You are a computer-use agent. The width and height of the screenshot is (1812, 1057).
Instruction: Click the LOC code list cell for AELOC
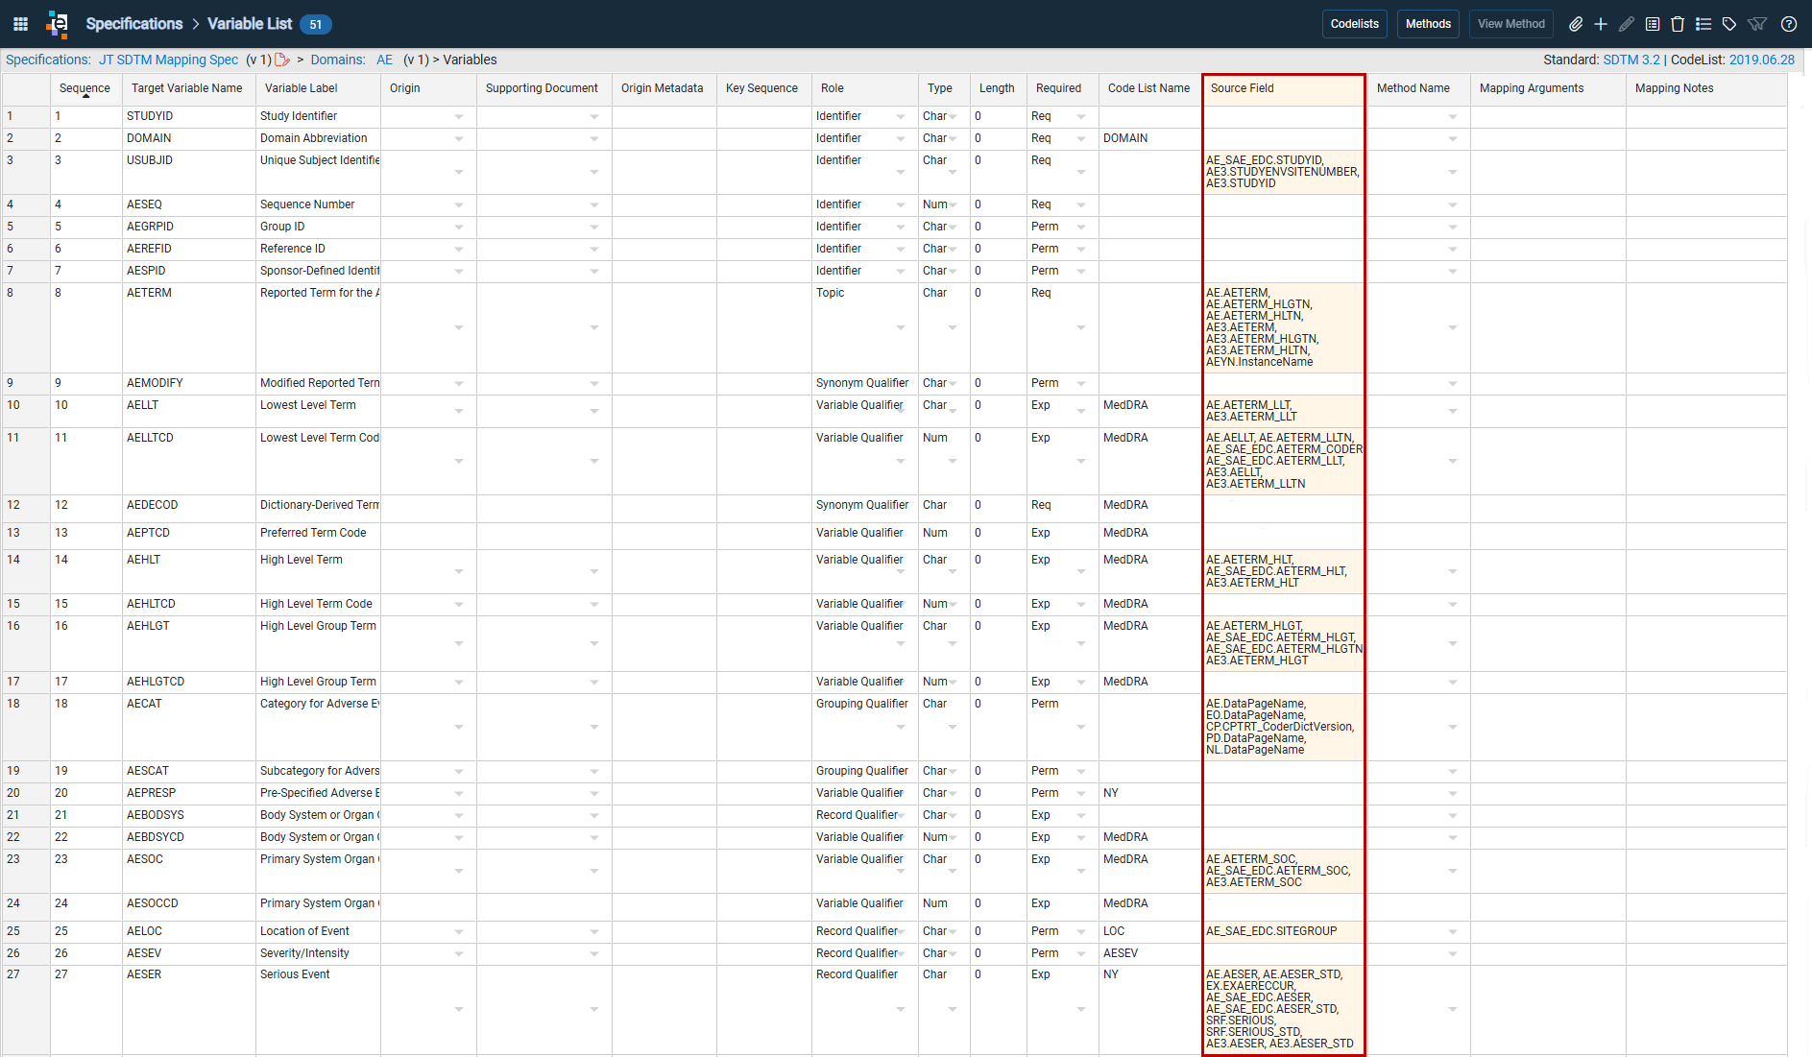pos(1150,932)
